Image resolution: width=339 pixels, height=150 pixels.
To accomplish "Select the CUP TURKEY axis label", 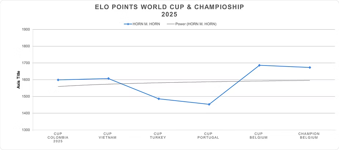I will tap(159, 135).
